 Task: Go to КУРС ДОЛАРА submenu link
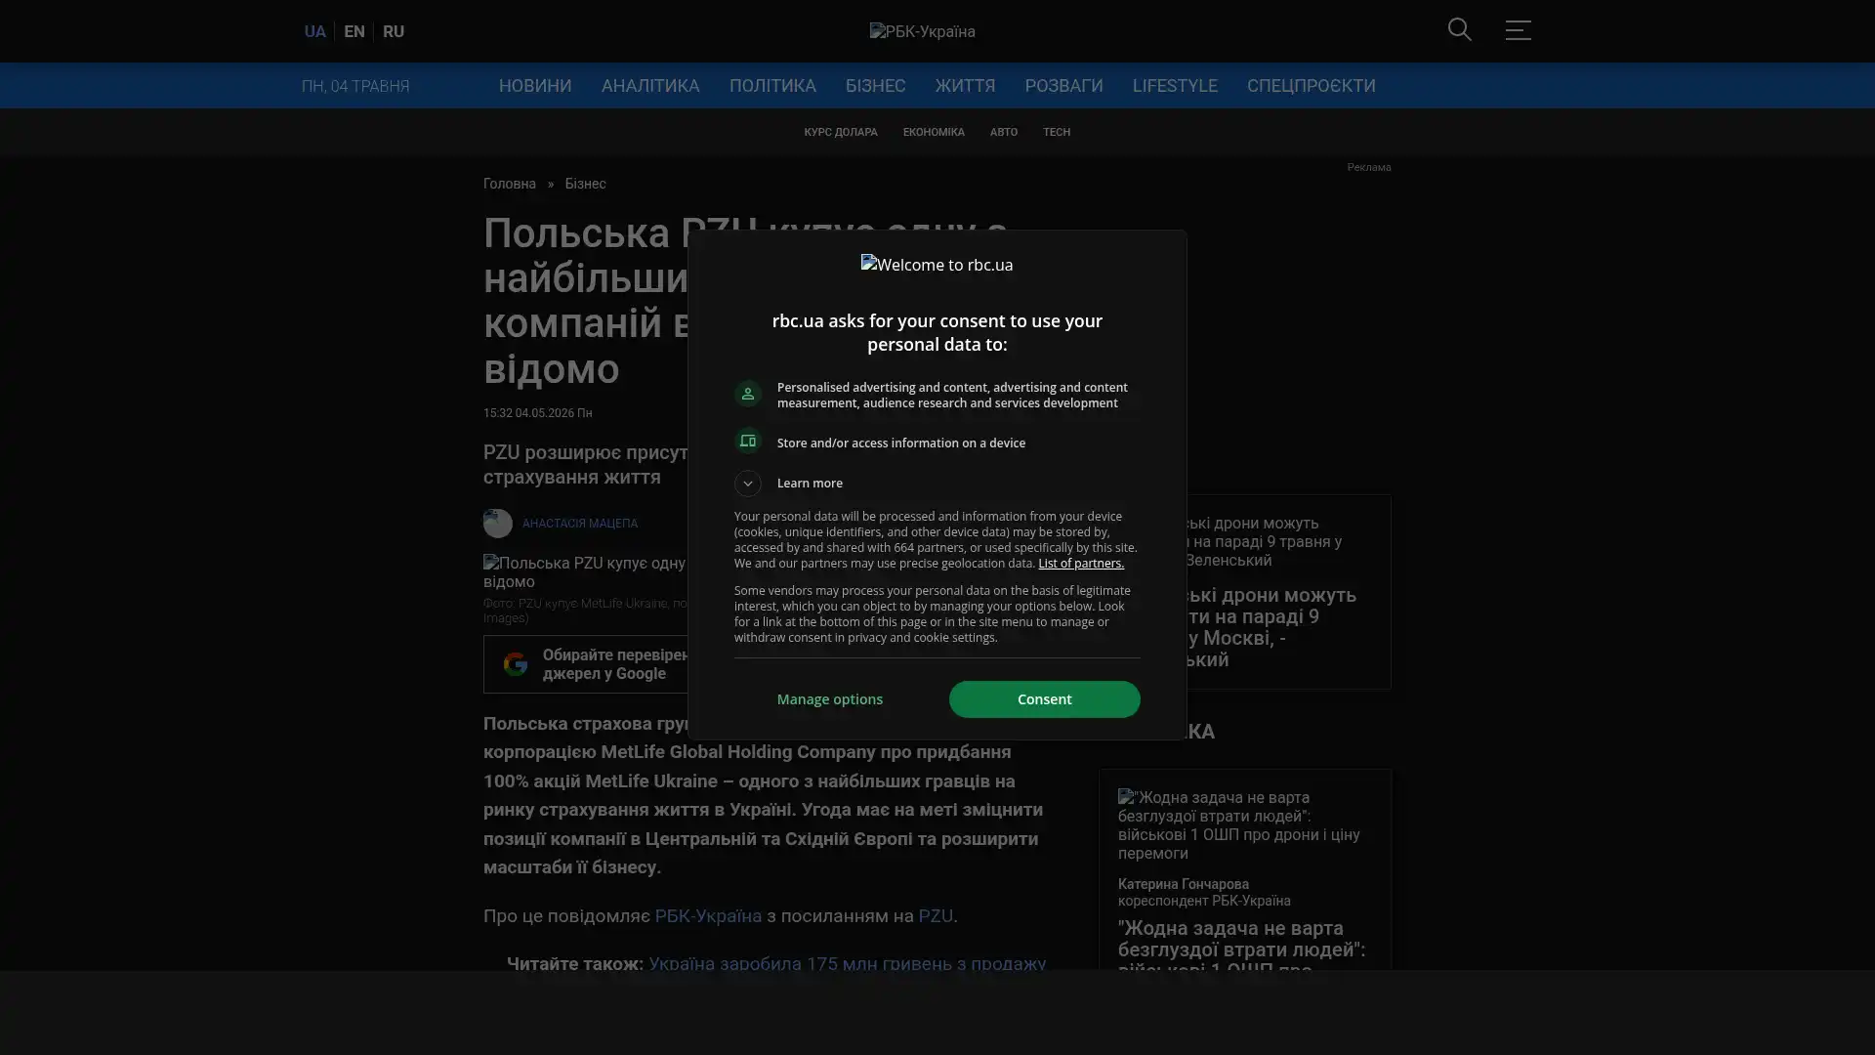tap(841, 133)
